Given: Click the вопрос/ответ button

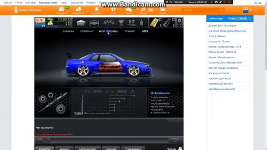Looking at the screenshot, I should pyautogui.click(x=88, y=148).
